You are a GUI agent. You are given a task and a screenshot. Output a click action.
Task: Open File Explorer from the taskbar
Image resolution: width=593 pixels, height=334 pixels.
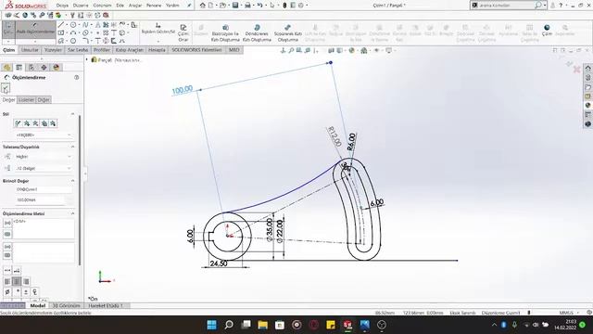(262, 325)
